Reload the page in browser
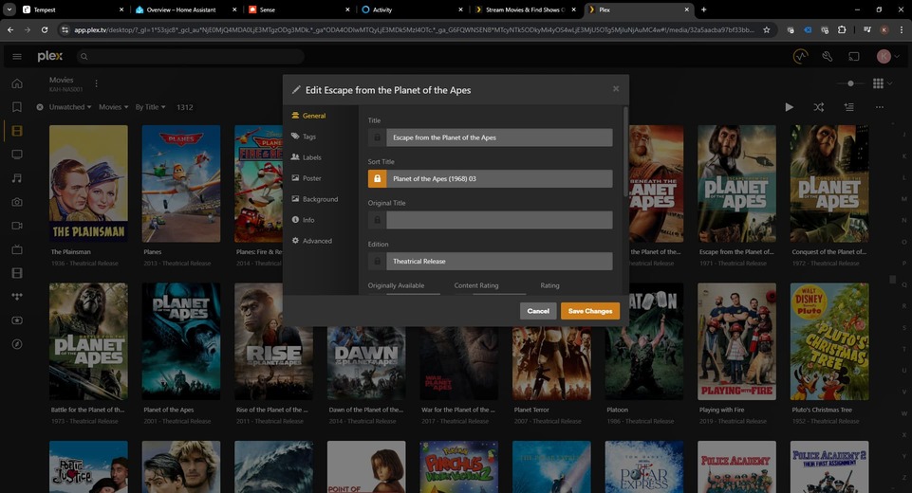 click(x=45, y=29)
